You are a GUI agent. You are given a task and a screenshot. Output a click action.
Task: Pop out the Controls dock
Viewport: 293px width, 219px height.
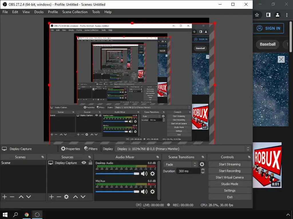pyautogui.click(x=249, y=157)
